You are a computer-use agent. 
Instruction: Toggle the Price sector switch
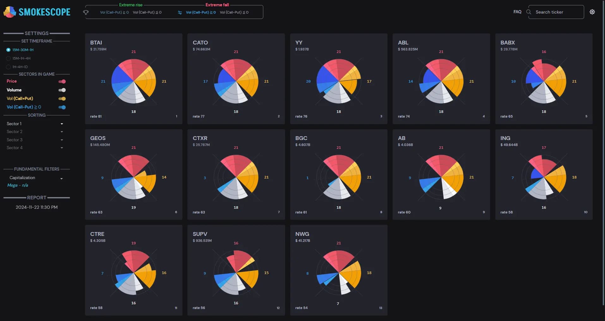click(x=62, y=81)
